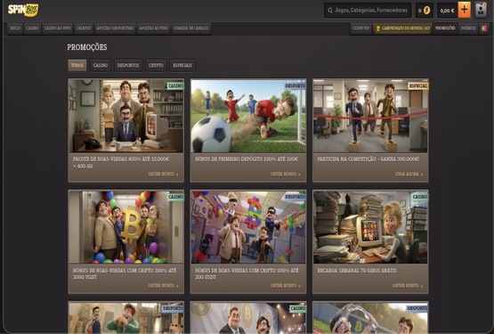Select the Desportos promotions filter

[128, 65]
